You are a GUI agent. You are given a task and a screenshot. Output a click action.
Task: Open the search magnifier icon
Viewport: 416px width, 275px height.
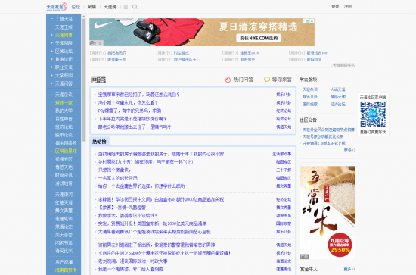tap(135, 7)
